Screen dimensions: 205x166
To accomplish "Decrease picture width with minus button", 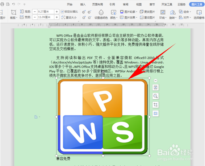I will (x=35, y=17).
